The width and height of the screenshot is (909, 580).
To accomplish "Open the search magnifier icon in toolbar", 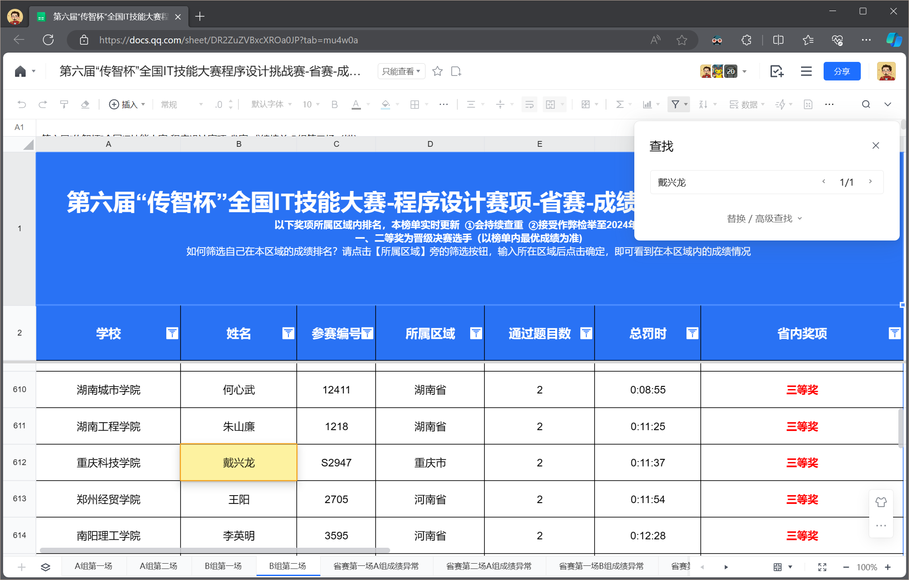I will tap(866, 104).
